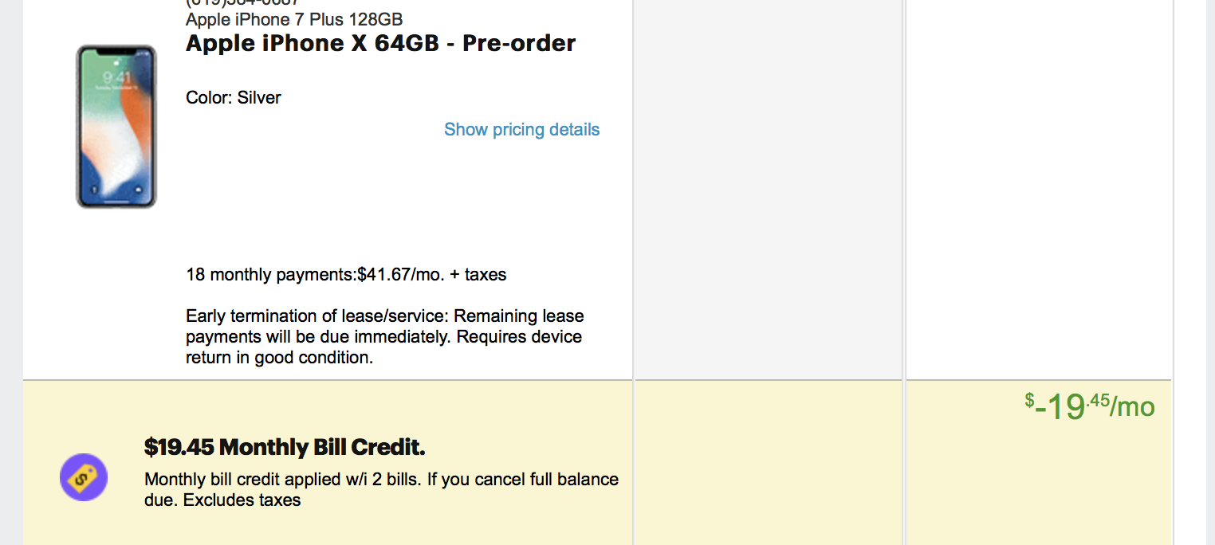Screen dimensions: 1215x545
Task: Open the Show pricing details link
Action: (521, 129)
